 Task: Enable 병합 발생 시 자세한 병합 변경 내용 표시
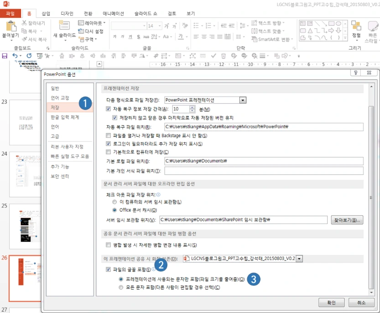(108, 245)
